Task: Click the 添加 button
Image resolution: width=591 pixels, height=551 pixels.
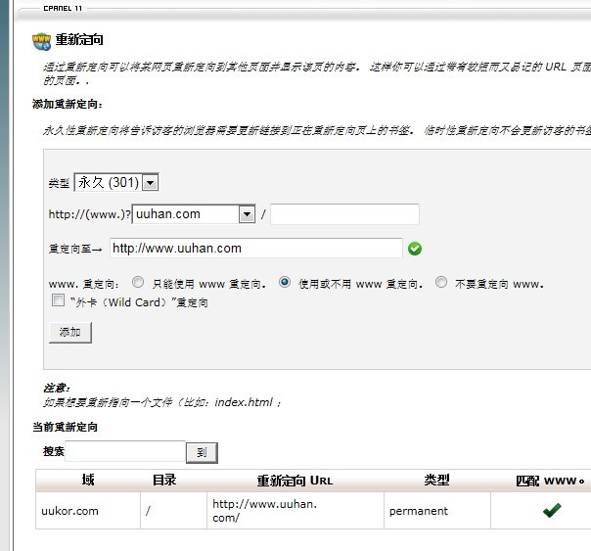Action: (70, 333)
